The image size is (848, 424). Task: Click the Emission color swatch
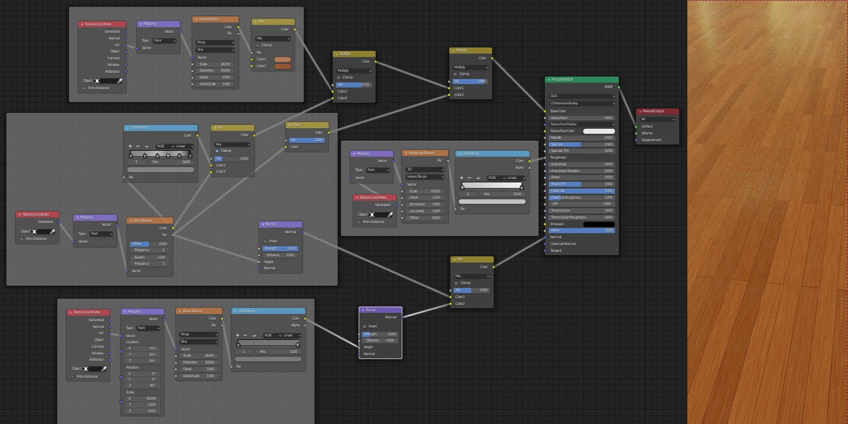click(x=599, y=224)
